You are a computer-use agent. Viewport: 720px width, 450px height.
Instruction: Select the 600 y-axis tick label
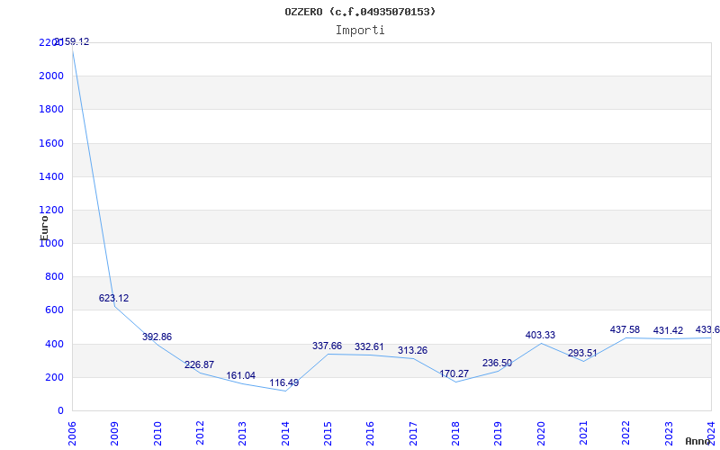click(54, 310)
